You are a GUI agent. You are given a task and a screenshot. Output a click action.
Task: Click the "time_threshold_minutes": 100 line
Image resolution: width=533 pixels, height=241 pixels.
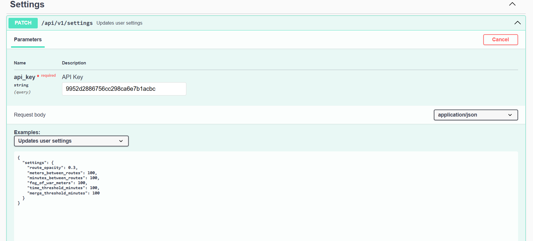[x=63, y=188]
